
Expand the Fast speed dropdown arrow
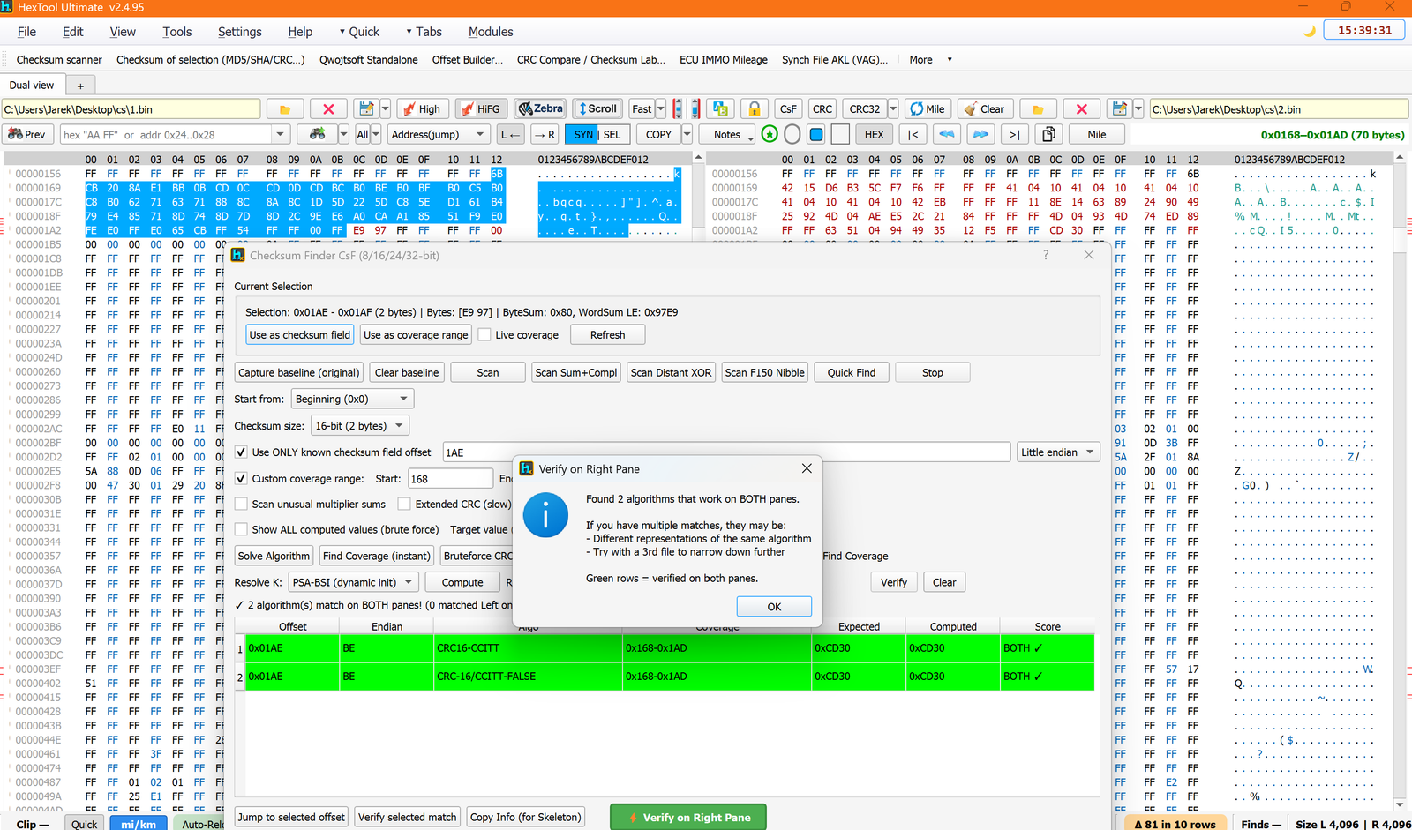click(x=661, y=109)
